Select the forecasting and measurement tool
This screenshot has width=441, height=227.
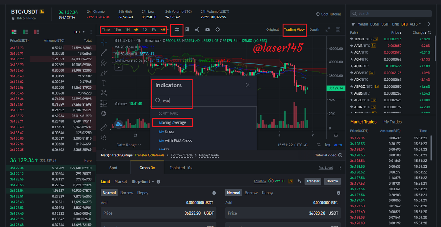104,103
